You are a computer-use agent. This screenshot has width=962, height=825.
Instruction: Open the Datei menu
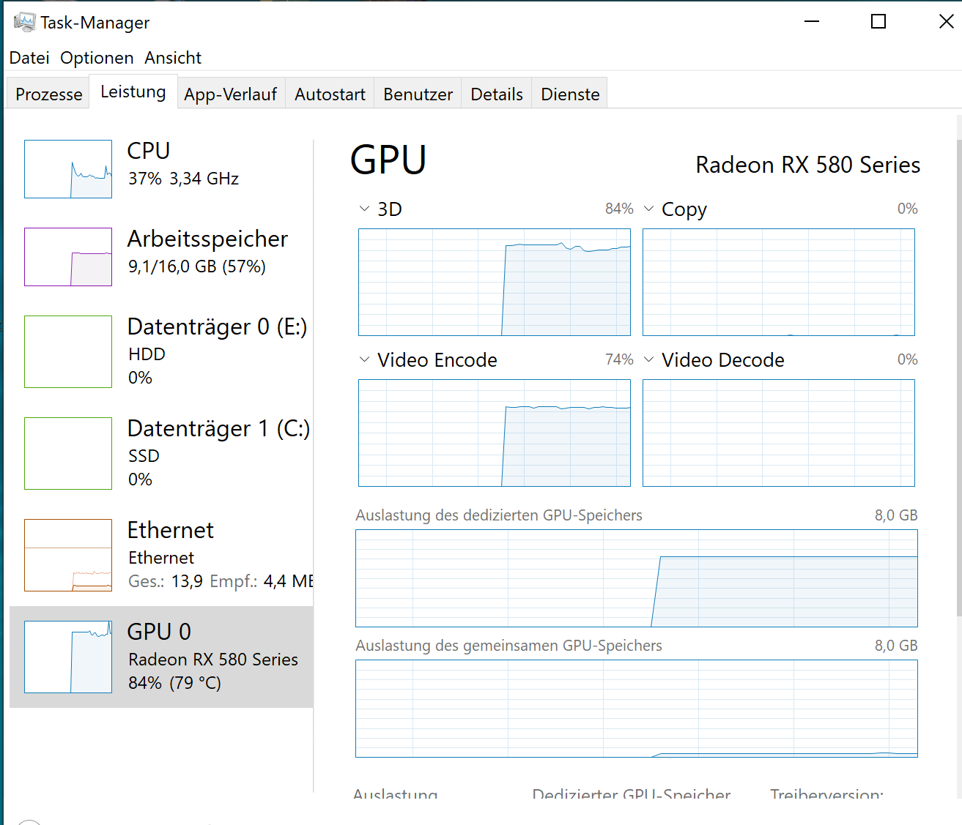tap(29, 58)
